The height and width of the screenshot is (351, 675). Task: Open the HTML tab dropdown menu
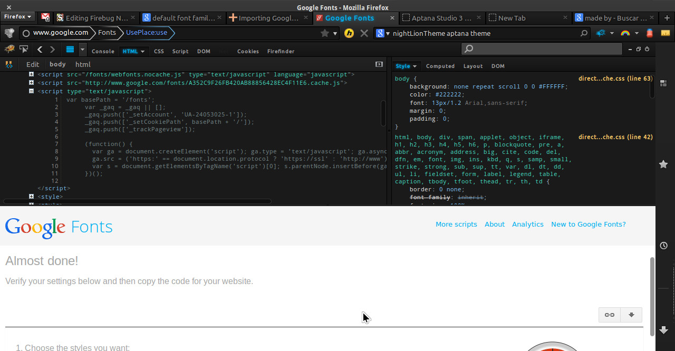tap(142, 51)
